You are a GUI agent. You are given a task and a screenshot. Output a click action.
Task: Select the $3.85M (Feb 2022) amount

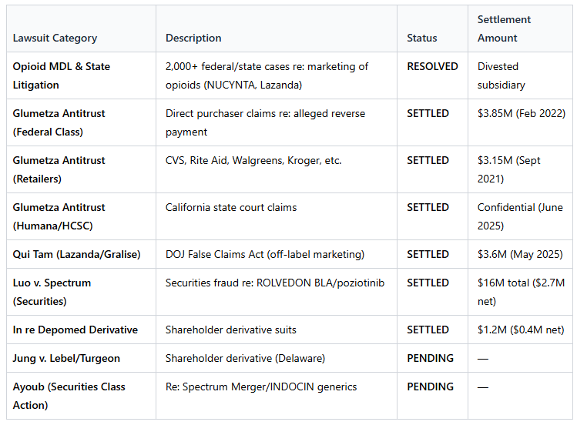pyautogui.click(x=522, y=113)
